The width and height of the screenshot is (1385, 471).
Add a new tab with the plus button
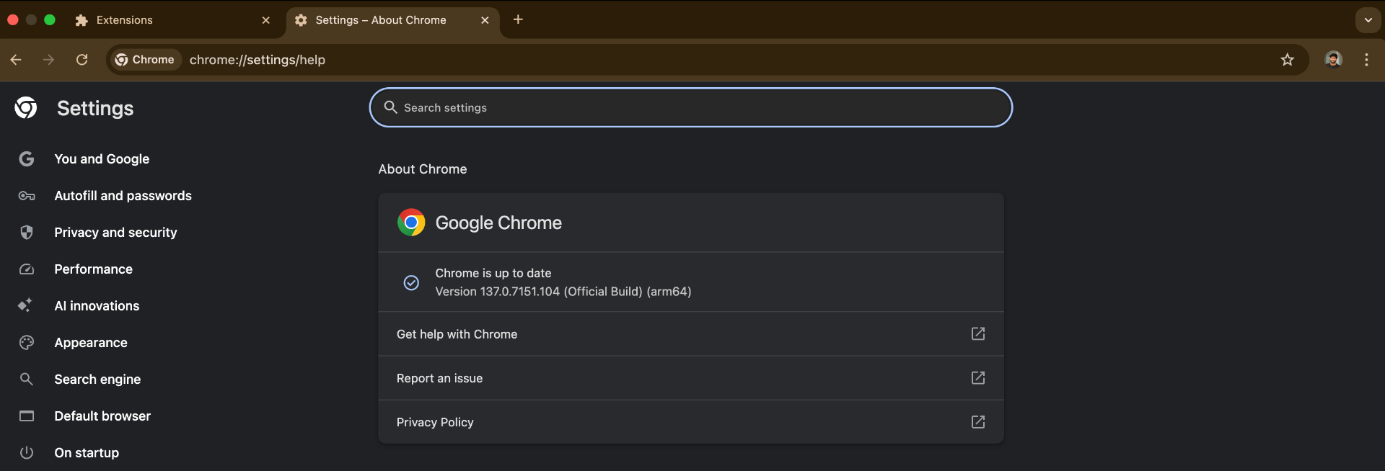(518, 19)
